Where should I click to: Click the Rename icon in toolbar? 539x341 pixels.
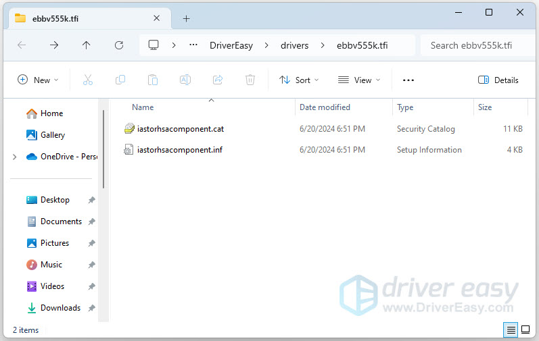tap(185, 80)
